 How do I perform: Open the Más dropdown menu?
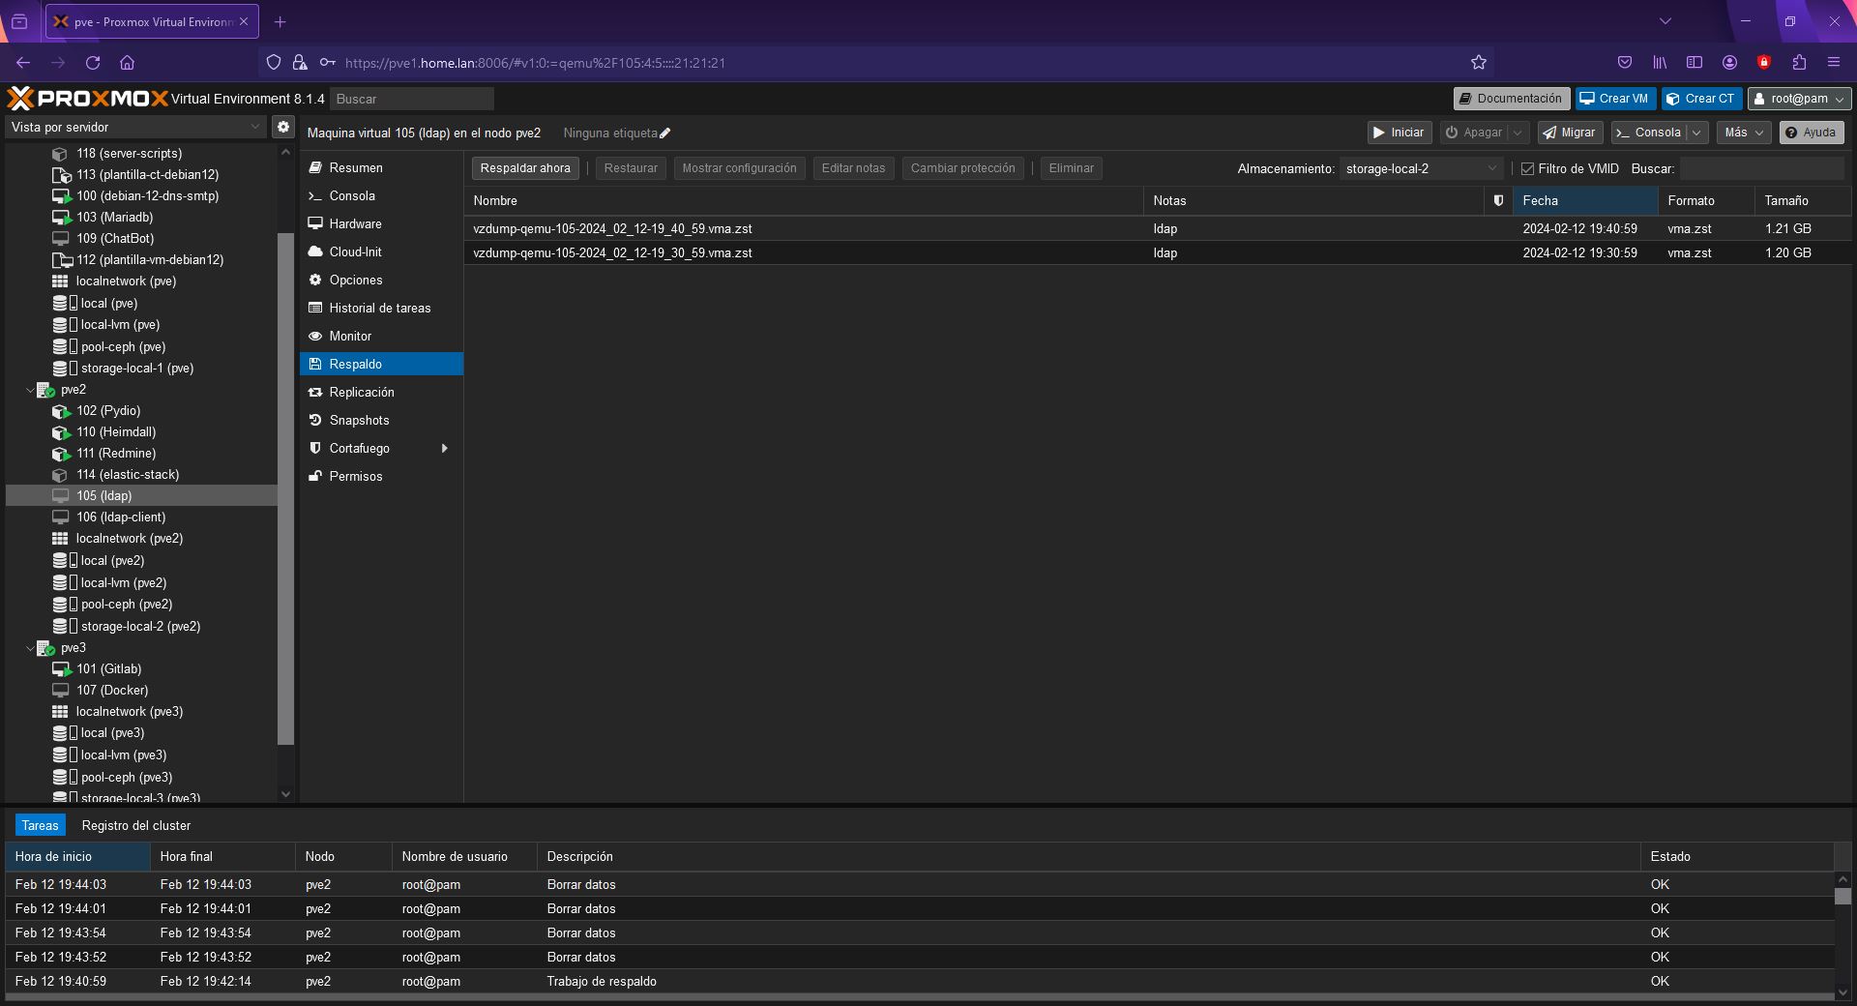1743,133
